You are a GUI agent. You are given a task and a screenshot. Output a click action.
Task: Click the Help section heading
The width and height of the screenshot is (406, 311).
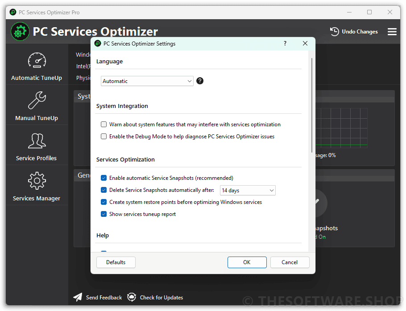(x=103, y=236)
